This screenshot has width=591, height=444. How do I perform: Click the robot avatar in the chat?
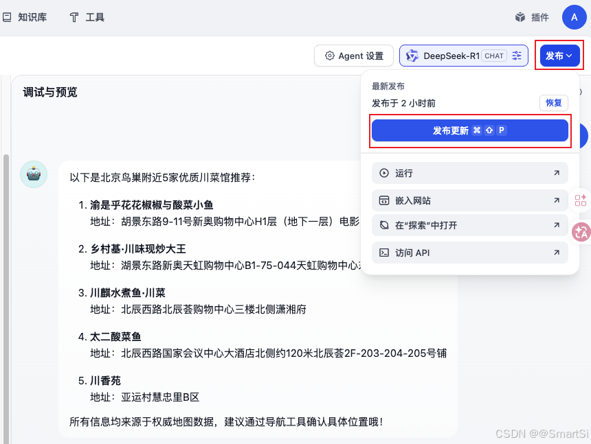(x=33, y=174)
